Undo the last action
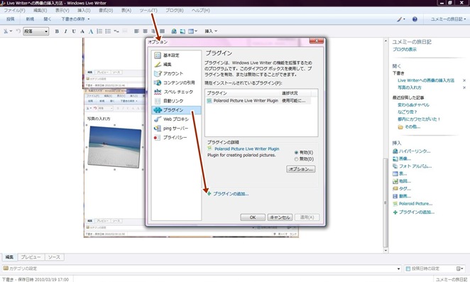 18,31
